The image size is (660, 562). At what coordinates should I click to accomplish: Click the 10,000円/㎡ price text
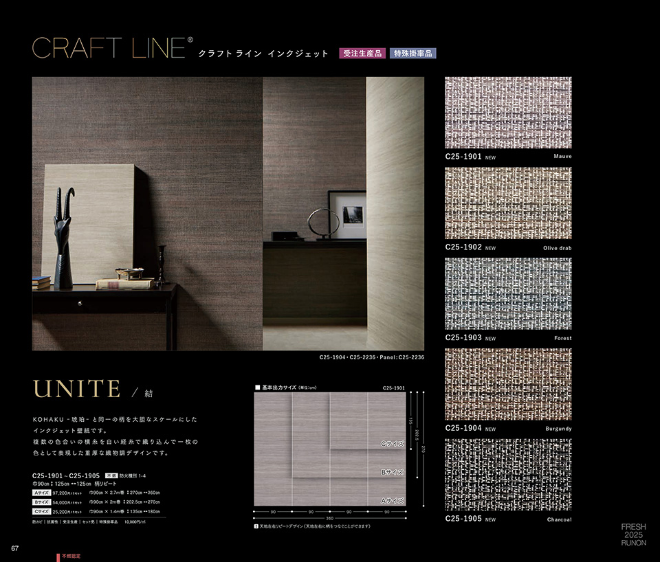(x=135, y=522)
